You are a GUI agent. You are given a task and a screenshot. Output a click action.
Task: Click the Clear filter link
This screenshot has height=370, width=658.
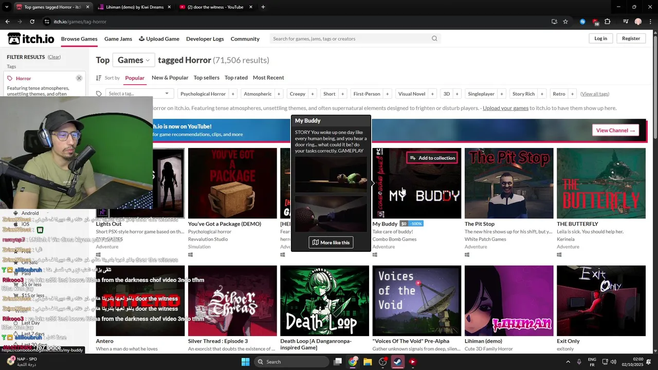tap(54, 57)
